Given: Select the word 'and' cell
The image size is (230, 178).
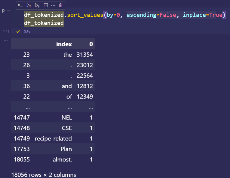Looking at the screenshot, I should pos(67,86).
